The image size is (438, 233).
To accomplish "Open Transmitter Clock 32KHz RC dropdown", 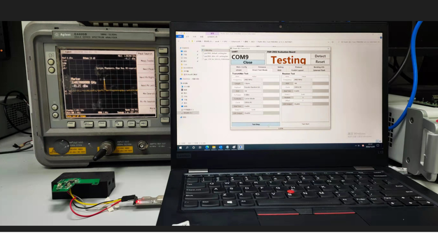I will tap(253, 102).
